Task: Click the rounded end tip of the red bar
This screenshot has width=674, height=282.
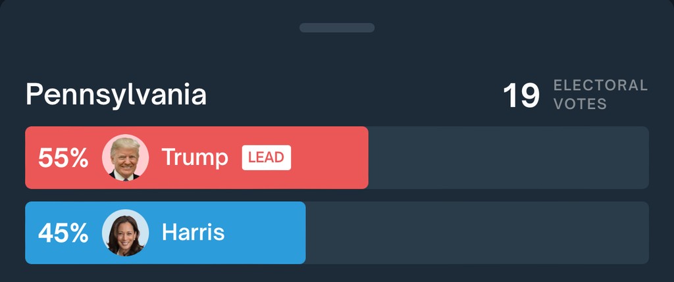Action: tap(365, 158)
